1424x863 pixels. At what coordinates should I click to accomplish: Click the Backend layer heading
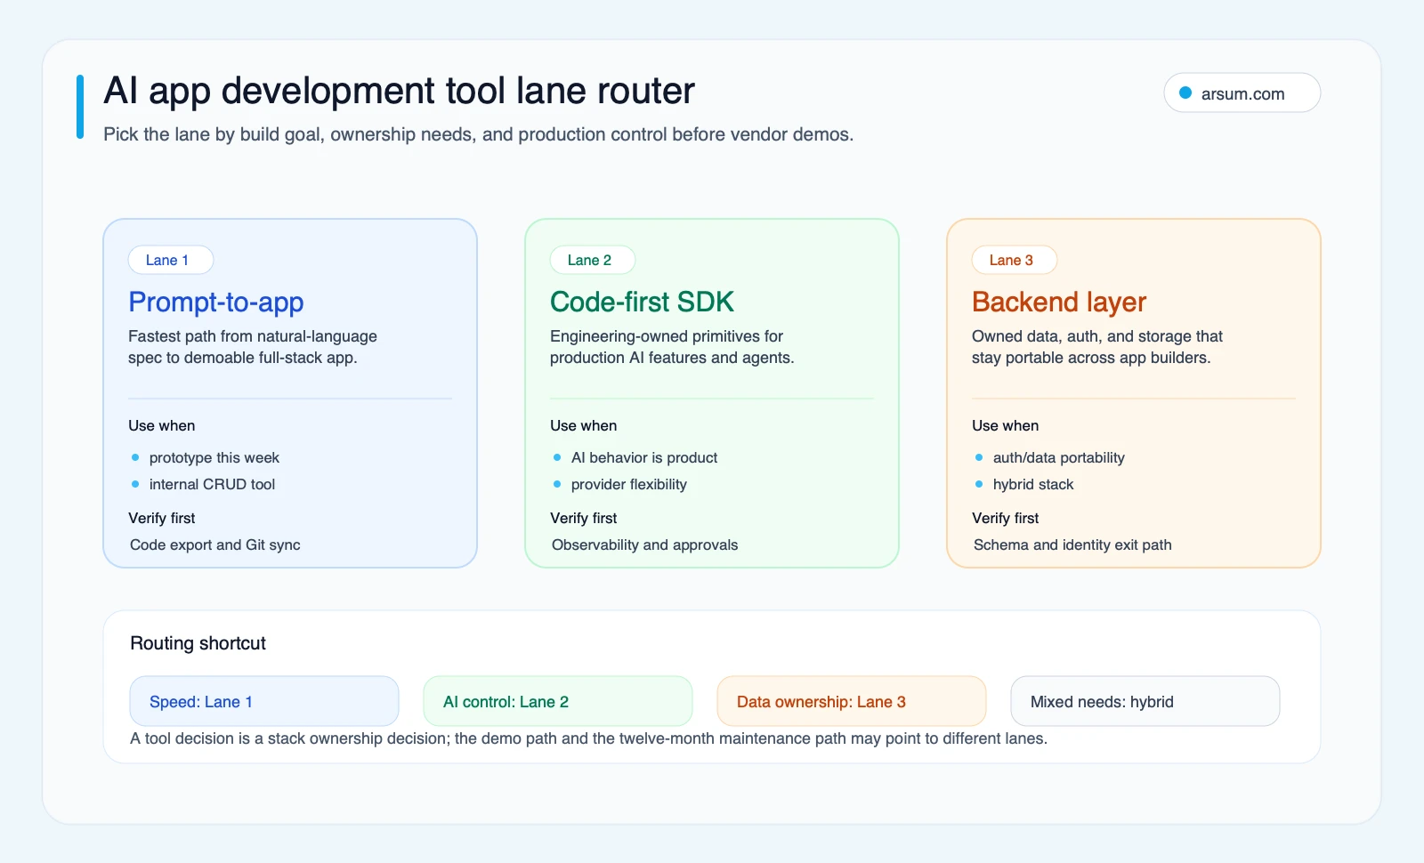(x=1059, y=302)
